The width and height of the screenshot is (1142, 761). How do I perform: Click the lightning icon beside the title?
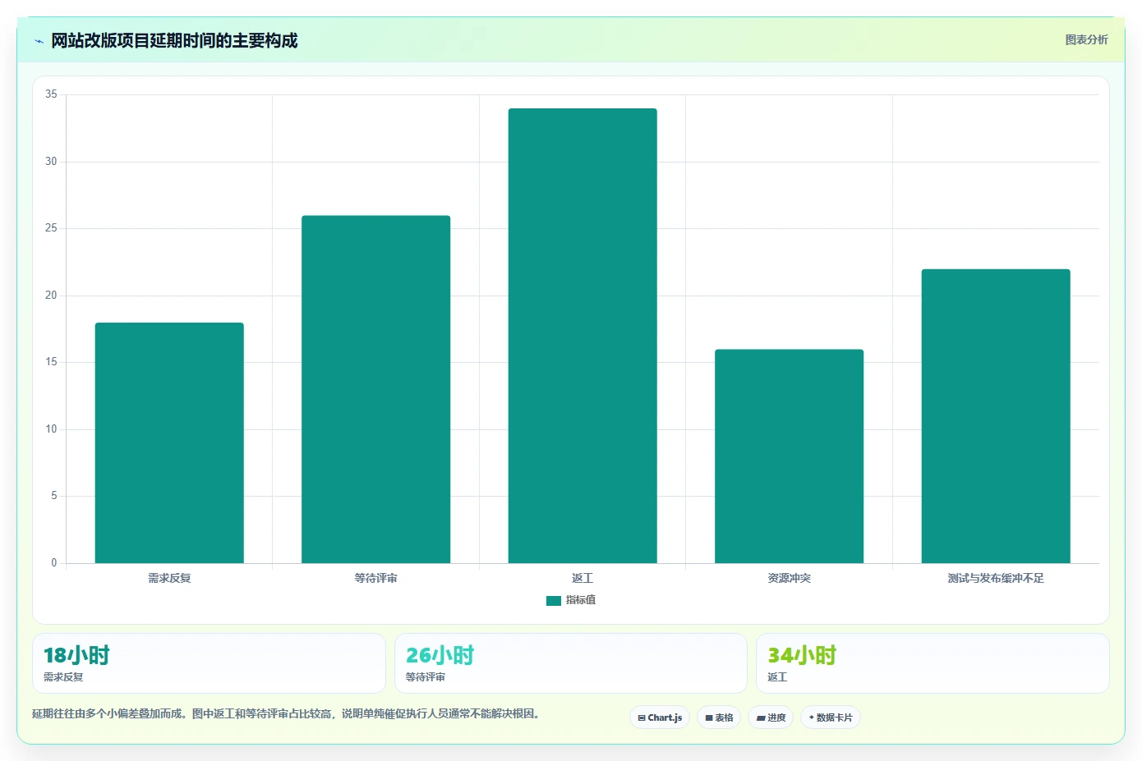[x=39, y=41]
